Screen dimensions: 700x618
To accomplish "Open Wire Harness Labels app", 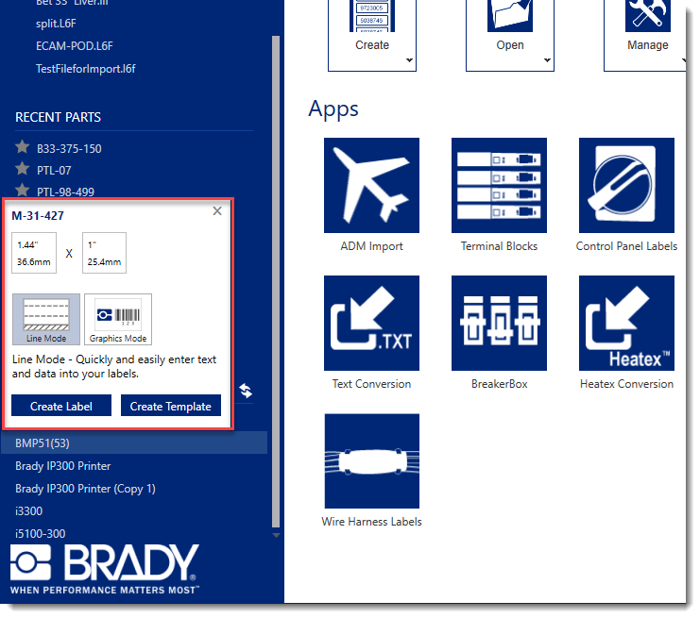I will pyautogui.click(x=371, y=460).
